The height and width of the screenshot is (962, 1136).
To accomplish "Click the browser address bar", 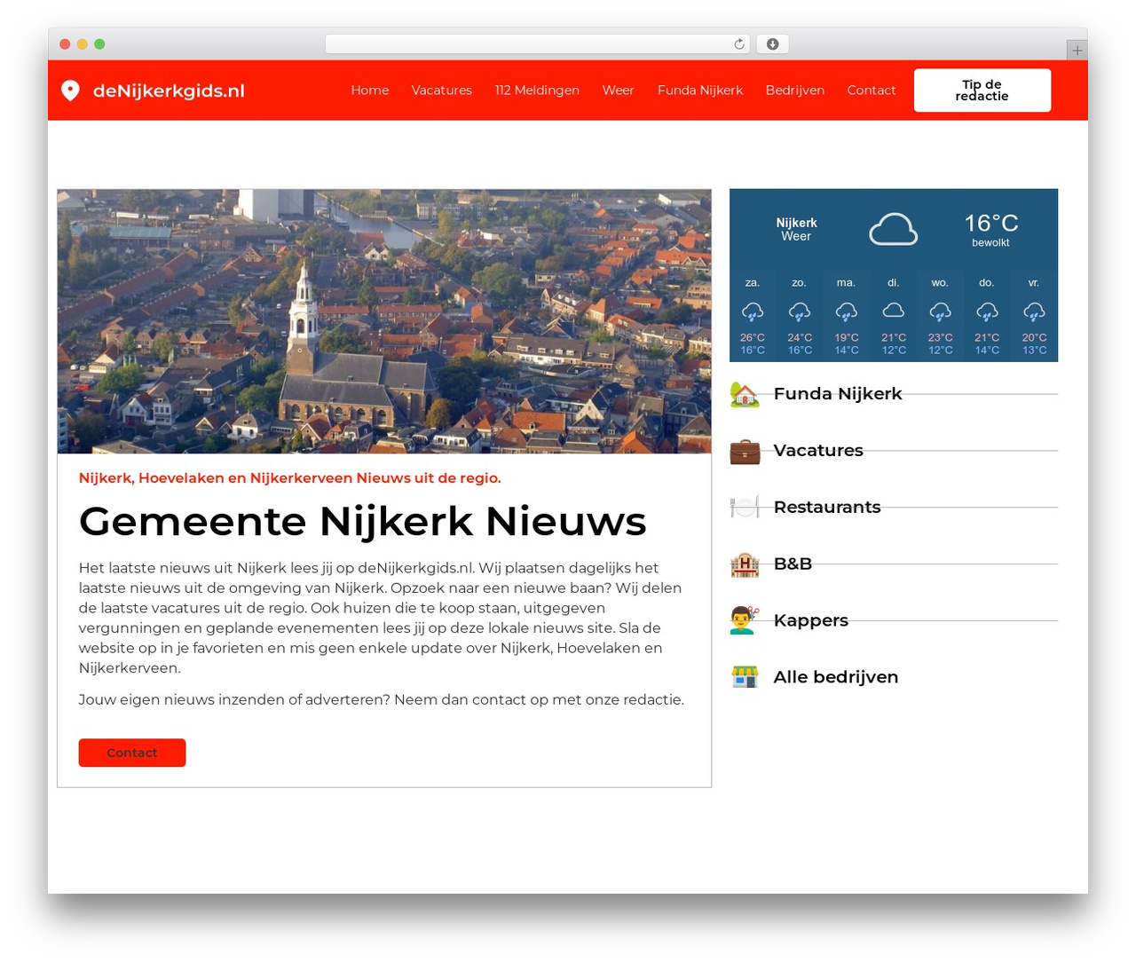I will [538, 44].
